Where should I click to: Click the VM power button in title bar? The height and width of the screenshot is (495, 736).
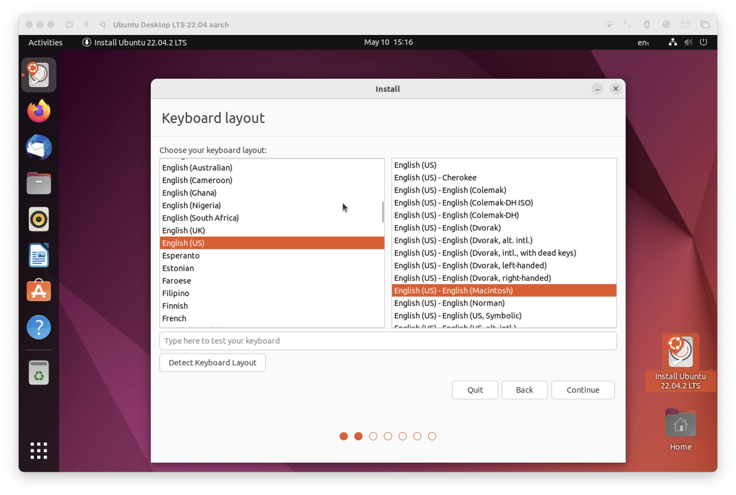69,24
